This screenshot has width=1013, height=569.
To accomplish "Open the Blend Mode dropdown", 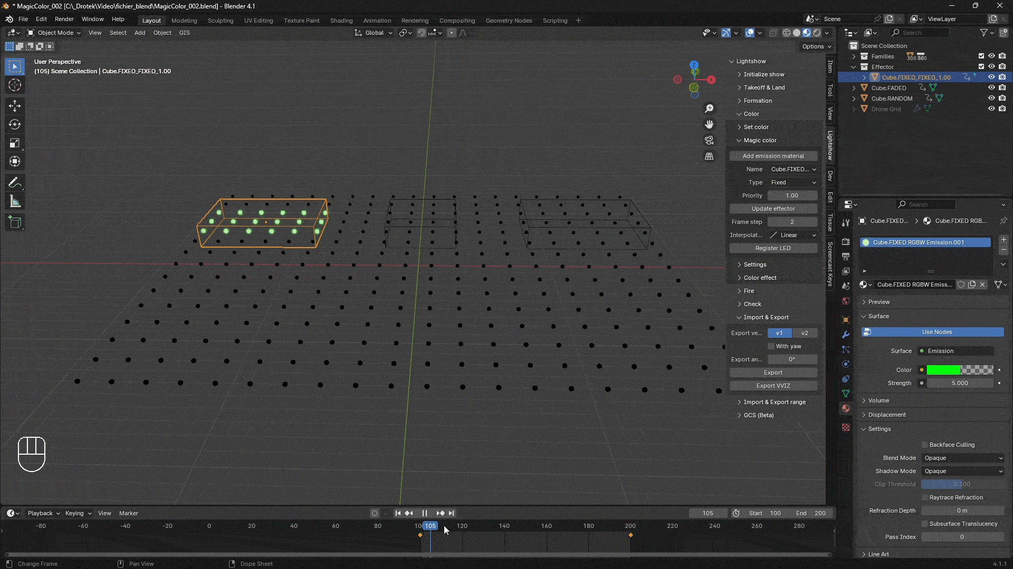I will pos(963,458).
